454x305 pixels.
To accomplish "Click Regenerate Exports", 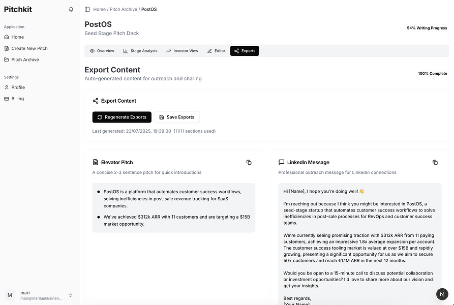I will pos(122,117).
